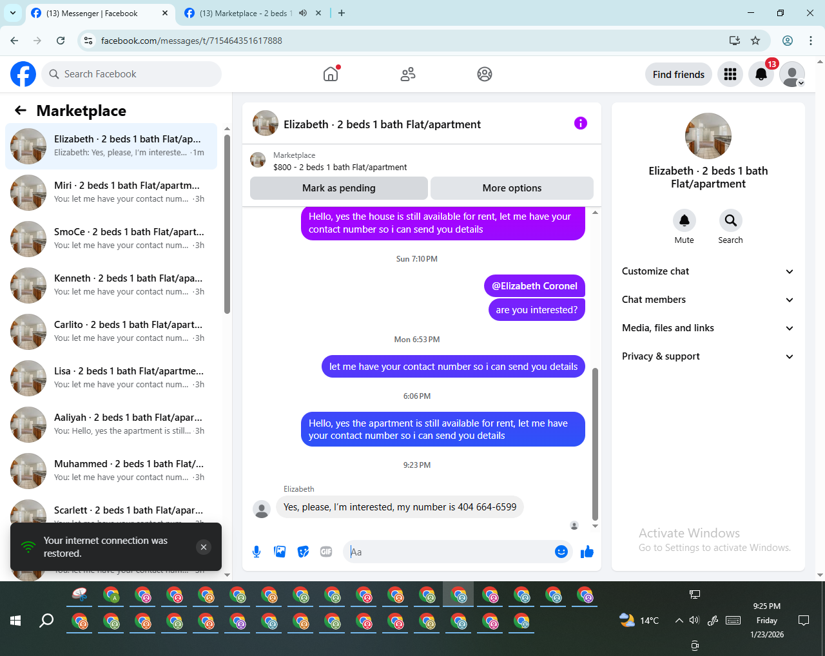Open the Lisa conversation
This screenshot has width=825, height=656.
point(111,378)
